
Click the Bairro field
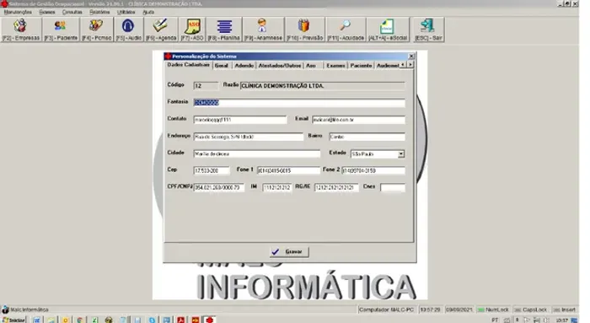367,137
